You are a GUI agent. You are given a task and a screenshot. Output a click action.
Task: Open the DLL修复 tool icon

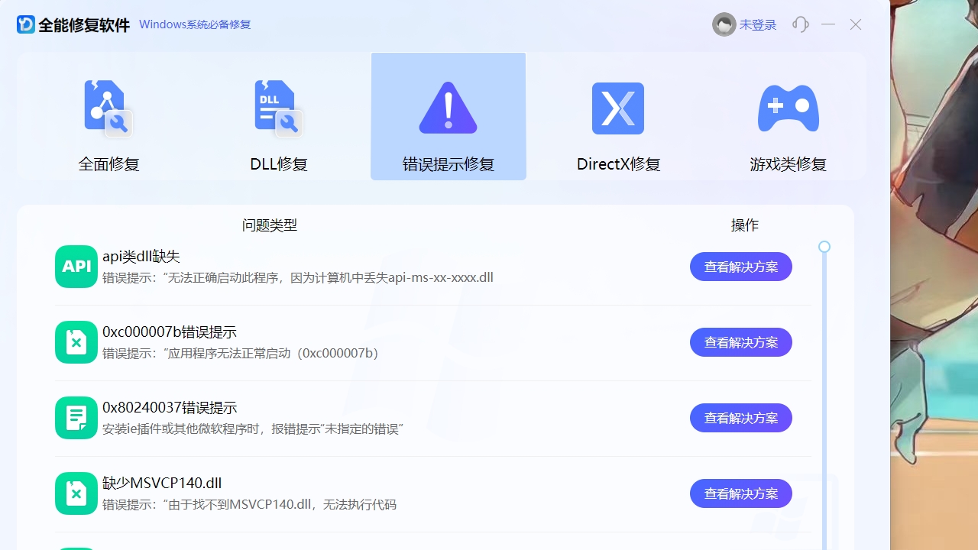[x=278, y=107]
